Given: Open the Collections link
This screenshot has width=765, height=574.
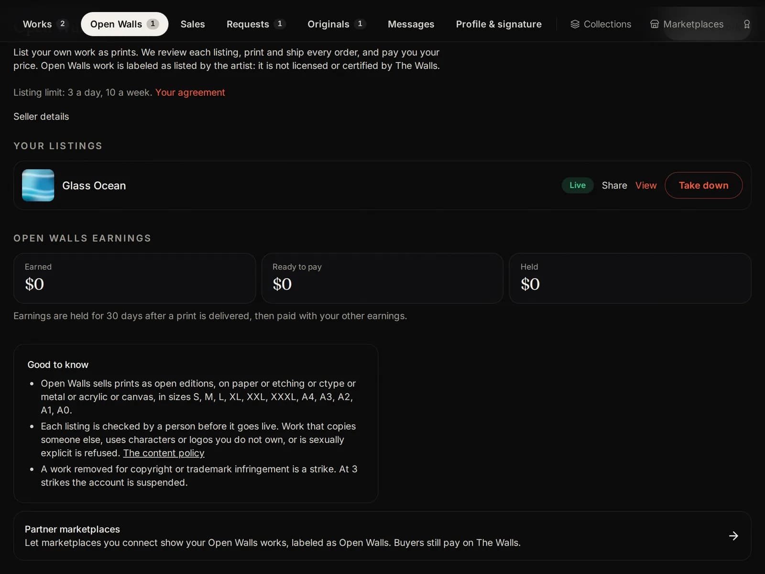Looking at the screenshot, I should click(601, 24).
